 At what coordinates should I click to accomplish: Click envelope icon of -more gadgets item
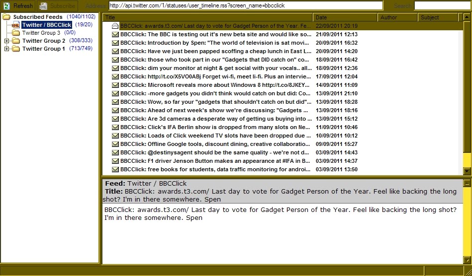point(115,93)
